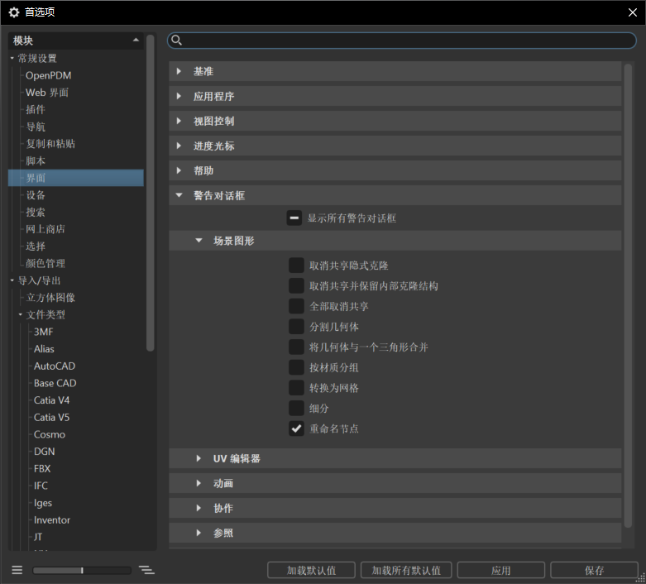Screen dimensions: 646x584
Task: Enable the 细分 checkbox
Action: click(296, 408)
